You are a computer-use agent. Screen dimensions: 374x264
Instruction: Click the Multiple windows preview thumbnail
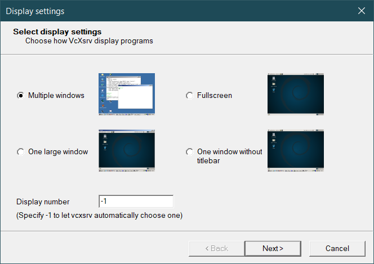pos(127,95)
